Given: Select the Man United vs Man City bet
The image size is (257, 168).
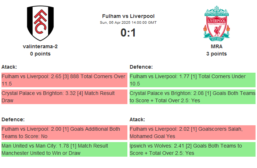Looking at the screenshot, I should (x=64, y=149).
